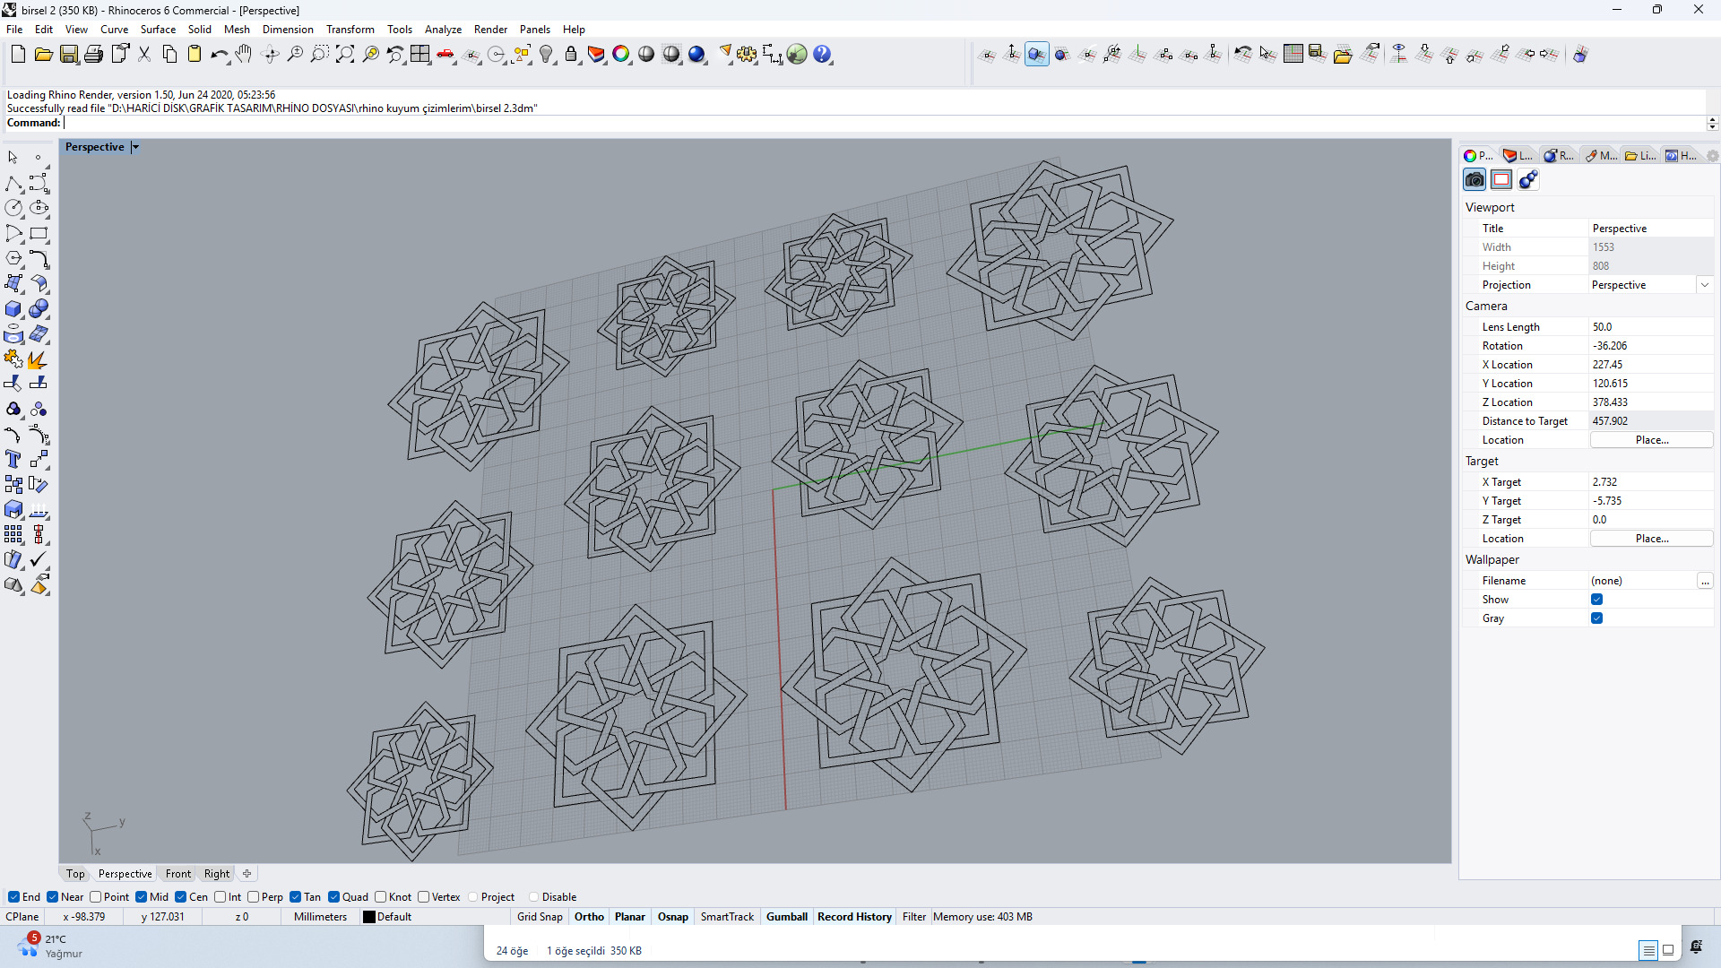Open the Filter selection menu

(x=914, y=917)
